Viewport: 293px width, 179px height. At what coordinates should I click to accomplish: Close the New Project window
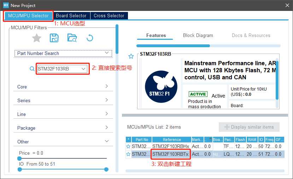(287, 5)
